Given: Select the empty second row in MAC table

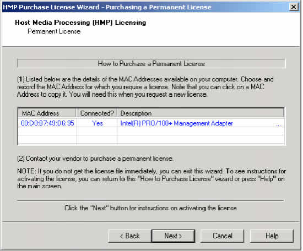Looking at the screenshot, I should pyautogui.click(x=151, y=132).
